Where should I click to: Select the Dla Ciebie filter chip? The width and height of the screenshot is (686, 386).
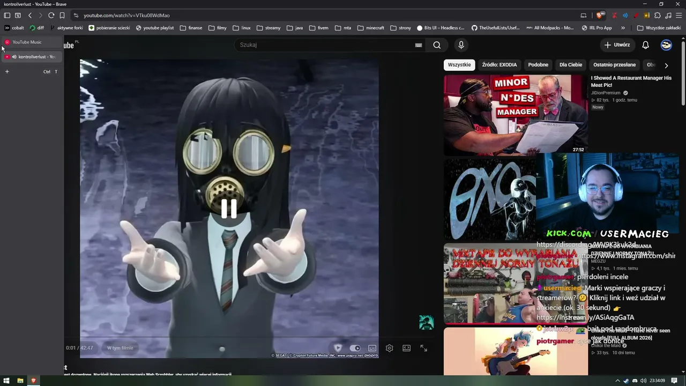[571, 65]
